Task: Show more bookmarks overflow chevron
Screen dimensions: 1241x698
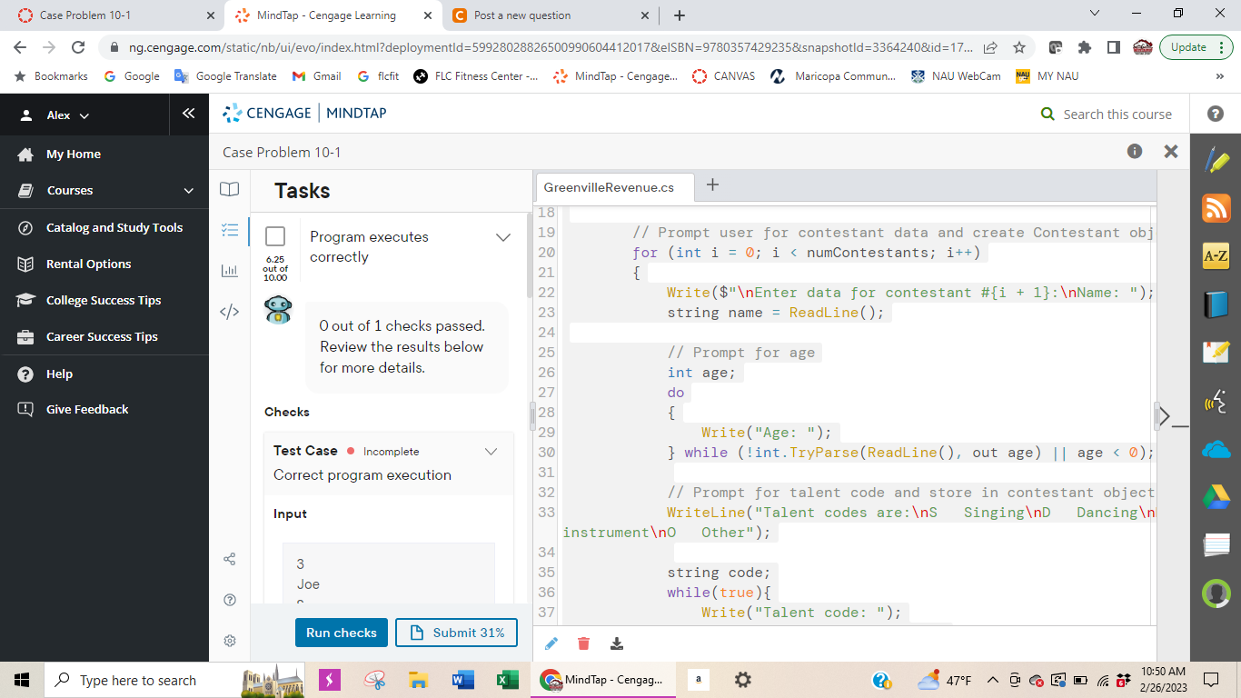Action: point(1220,76)
